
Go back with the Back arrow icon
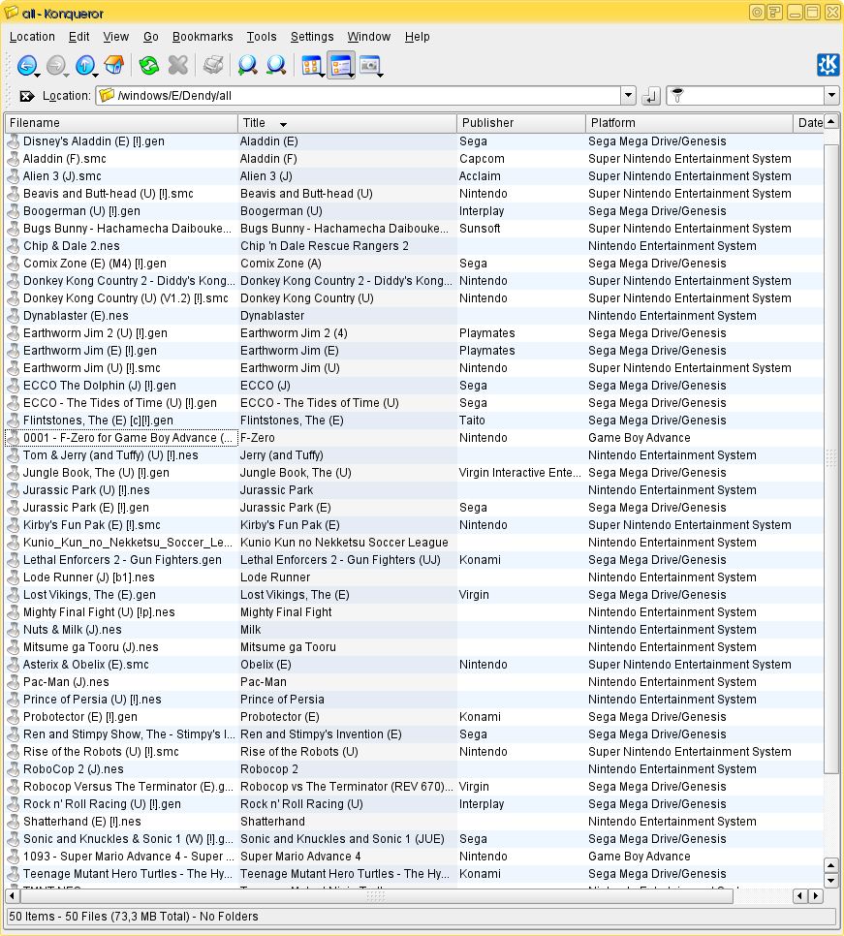pos(25,65)
